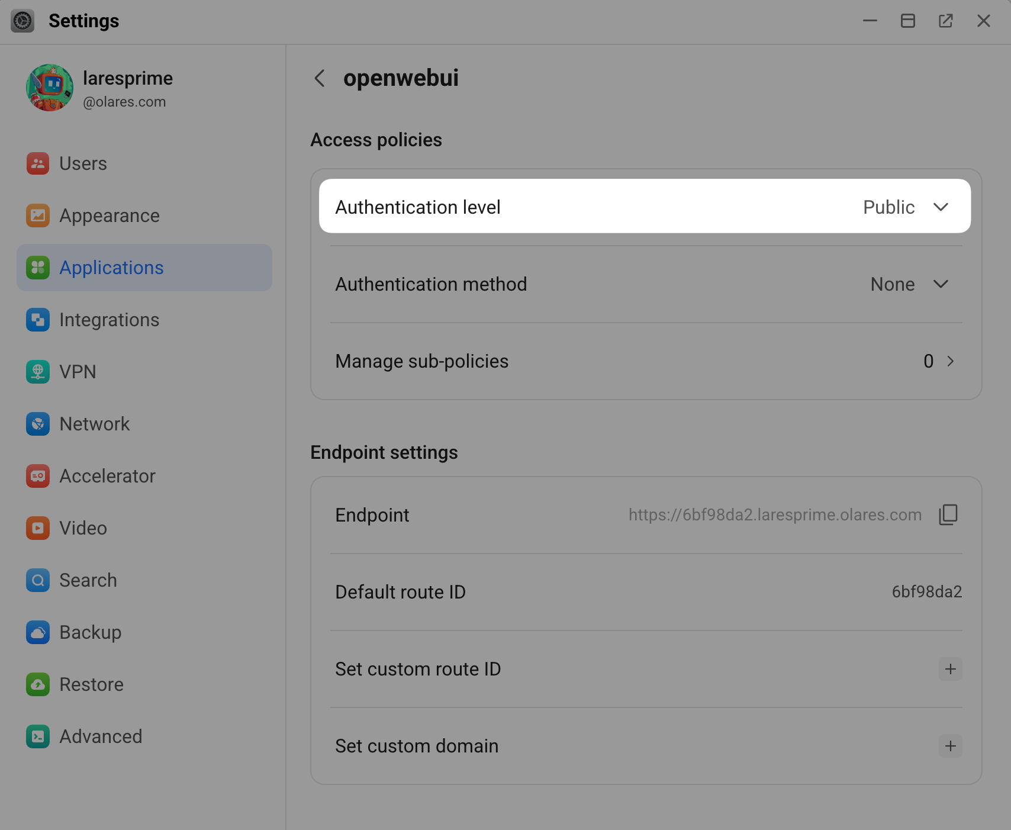Expand Manage sub-policies arrow
Viewport: 1011px width, 830px height.
coord(951,361)
